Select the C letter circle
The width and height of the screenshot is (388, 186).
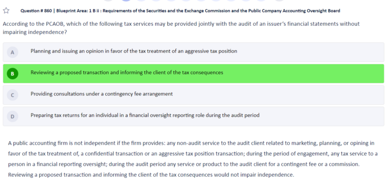point(12,95)
